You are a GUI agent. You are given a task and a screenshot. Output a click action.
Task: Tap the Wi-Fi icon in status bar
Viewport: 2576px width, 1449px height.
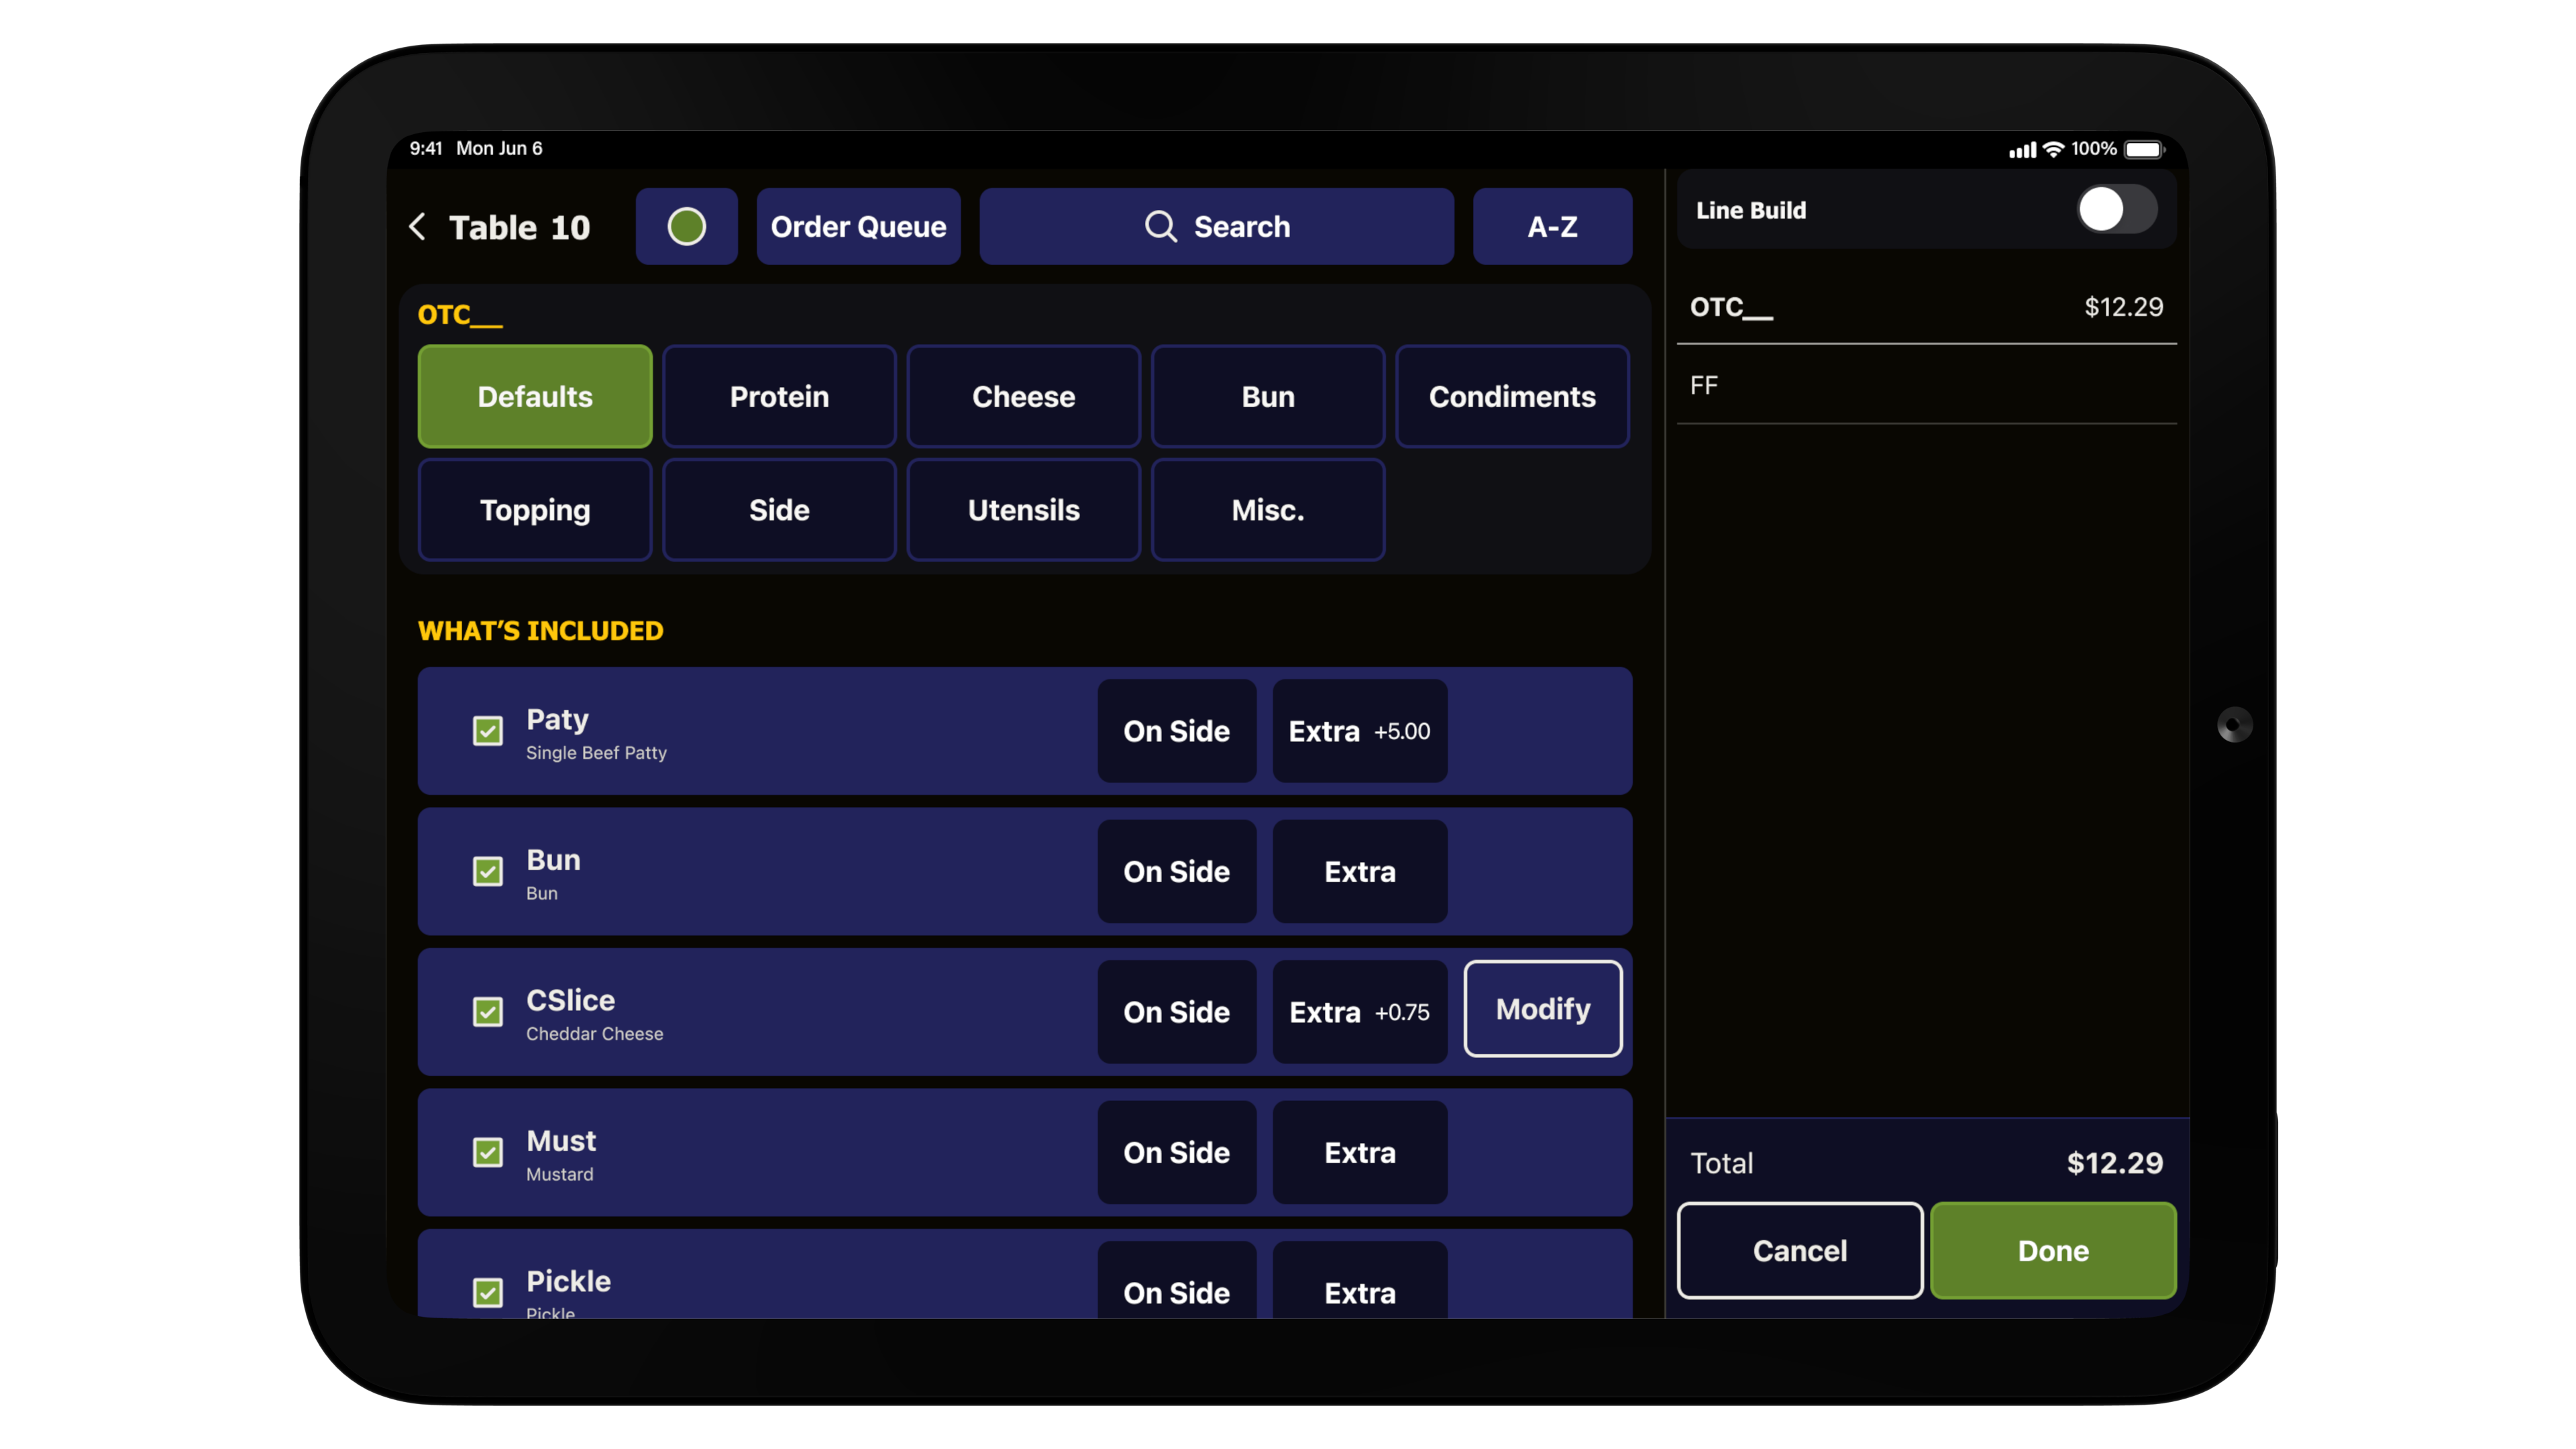pyautogui.click(x=2053, y=149)
